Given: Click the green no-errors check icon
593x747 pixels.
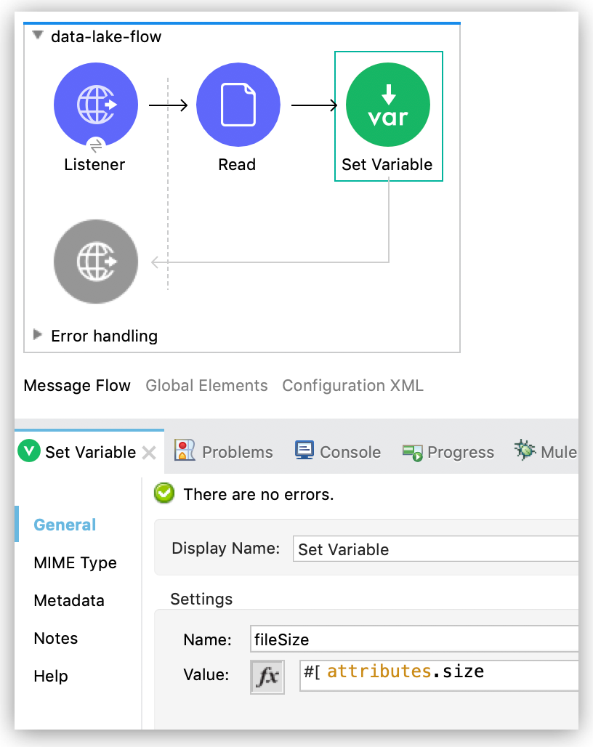Looking at the screenshot, I should point(164,493).
